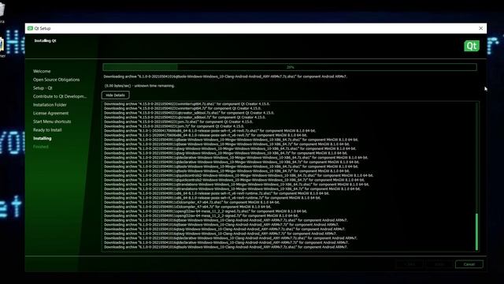Select the Contribute to Qt Development step
The width and height of the screenshot is (504, 284).
point(60,96)
